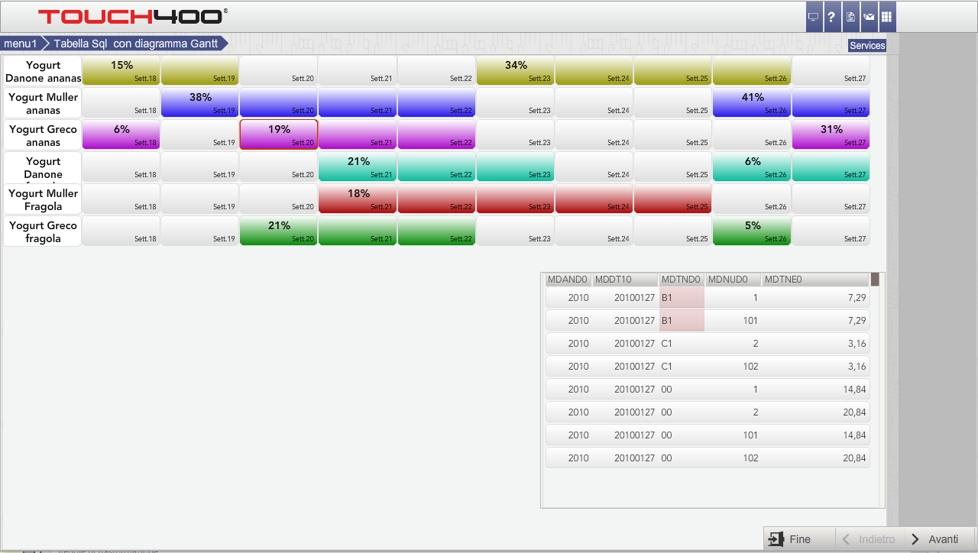
Task: Open help via the question mark icon
Action: [x=831, y=17]
